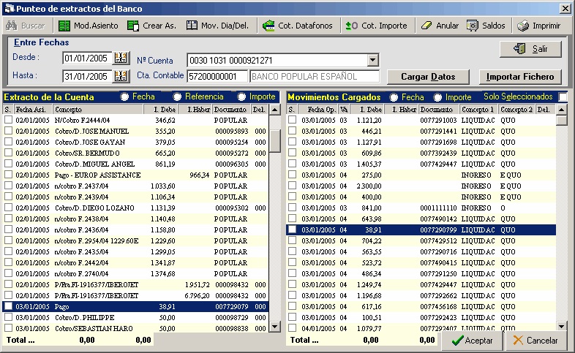Click the Cot. Datafonos card icon
This screenshot has width=575, height=353.
click(268, 26)
